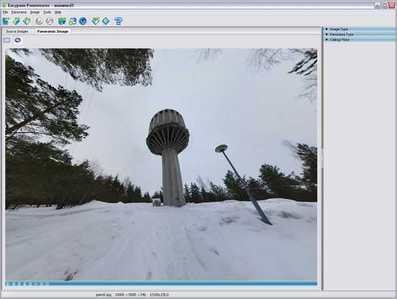The height and width of the screenshot is (299, 397).
Task: Click the third toolbar icon with blue diamond
Action: tap(27, 21)
